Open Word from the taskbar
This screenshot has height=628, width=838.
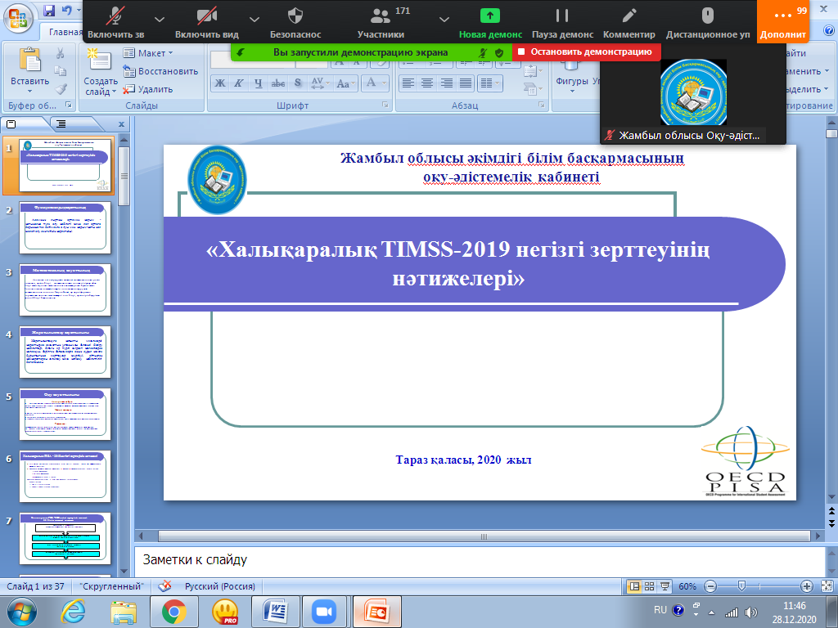tap(277, 612)
